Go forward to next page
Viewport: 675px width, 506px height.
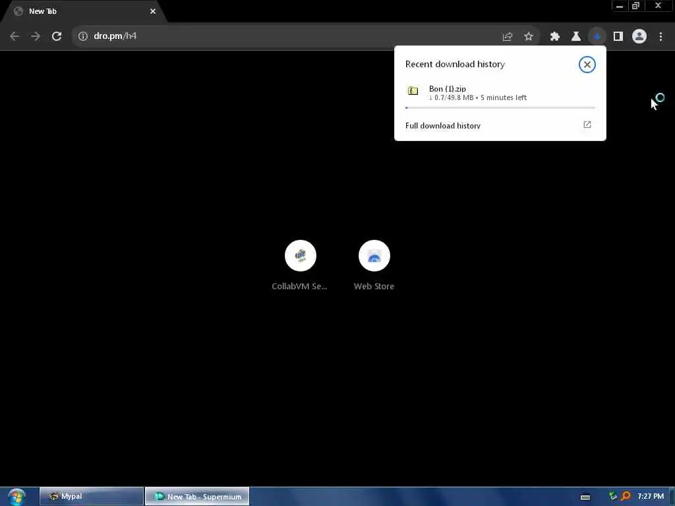coord(36,36)
